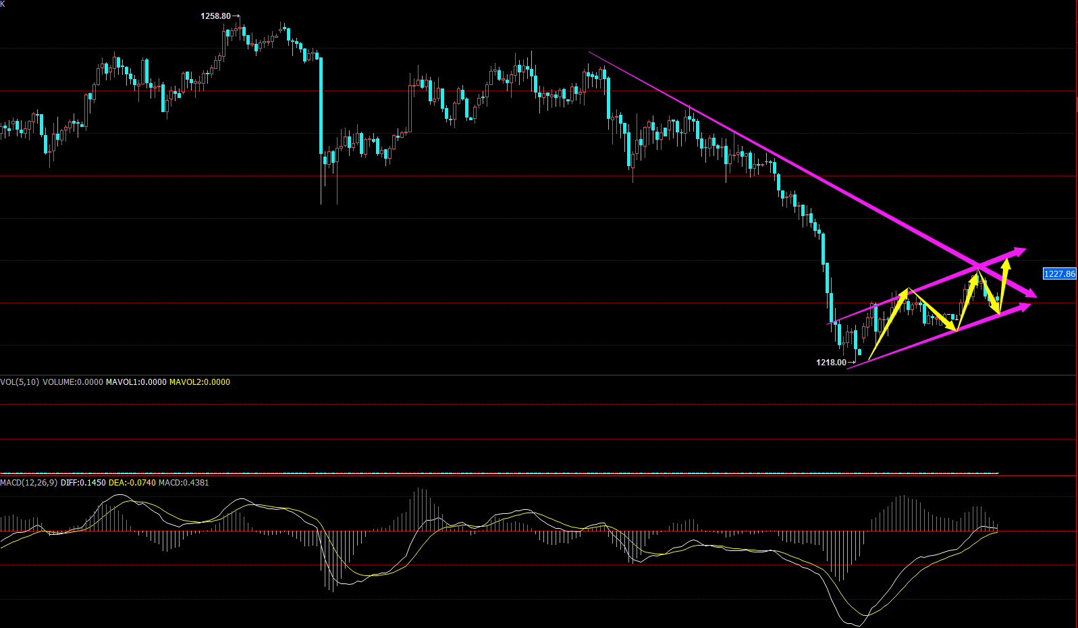The image size is (1078, 628).
Task: Select the blue 1227.86 price tag
Action: pos(1059,273)
